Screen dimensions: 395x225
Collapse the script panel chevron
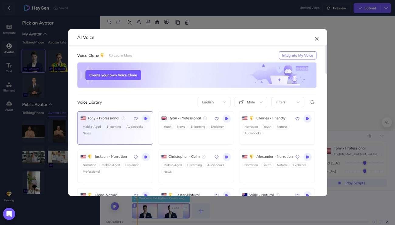click(382, 136)
